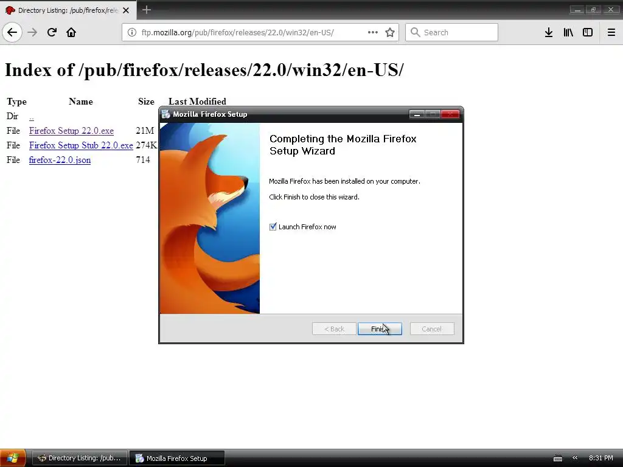Image resolution: width=623 pixels, height=467 pixels.
Task: Close the Mozilla Firefox Setup dialog
Action: coord(450,114)
